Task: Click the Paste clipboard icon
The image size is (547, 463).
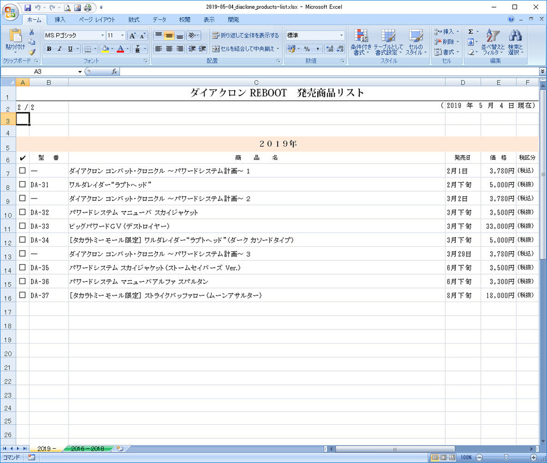Action: tap(15, 35)
